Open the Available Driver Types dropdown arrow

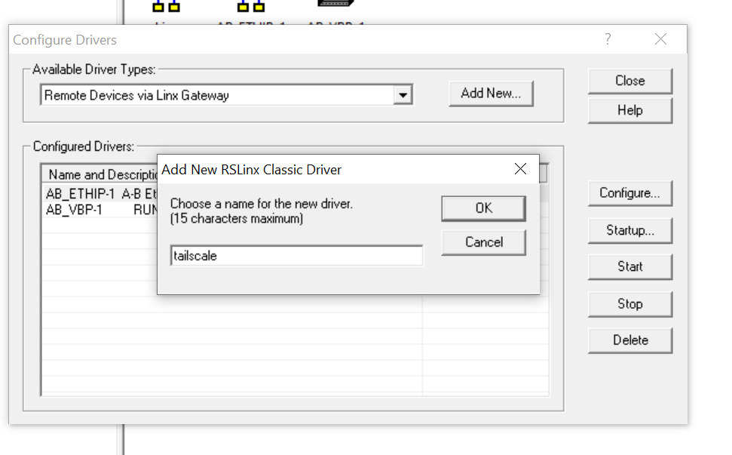(403, 95)
